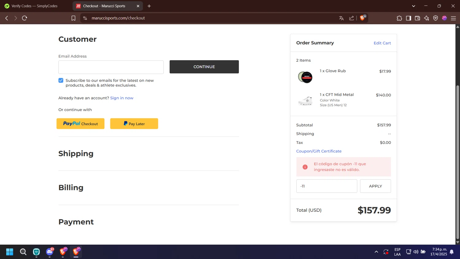Open the share icon in address bar
This screenshot has height=259, width=460.
pyautogui.click(x=351, y=18)
